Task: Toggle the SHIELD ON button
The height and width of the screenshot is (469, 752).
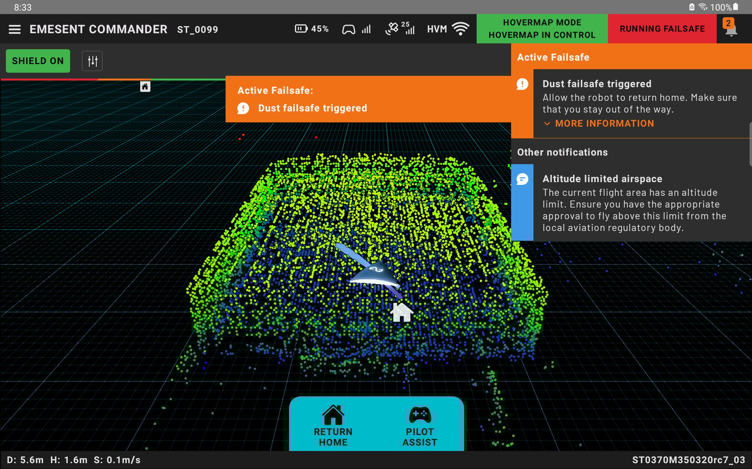Action: 38,61
